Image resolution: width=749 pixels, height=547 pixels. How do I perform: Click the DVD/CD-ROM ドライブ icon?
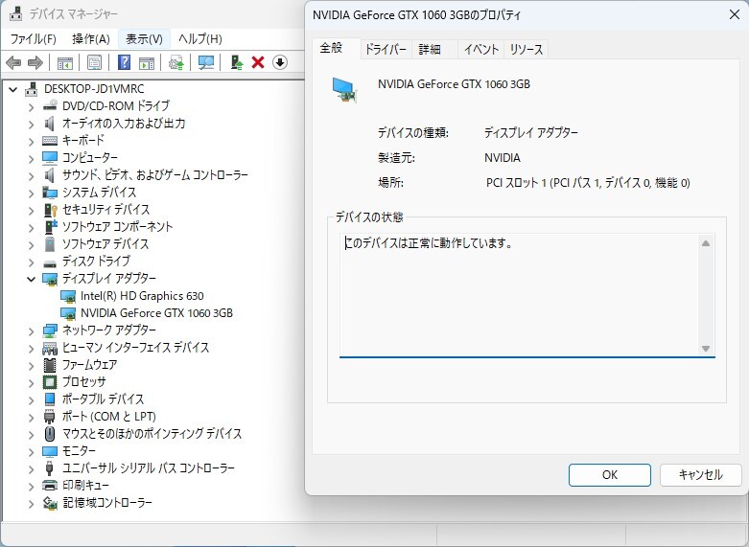click(50, 105)
